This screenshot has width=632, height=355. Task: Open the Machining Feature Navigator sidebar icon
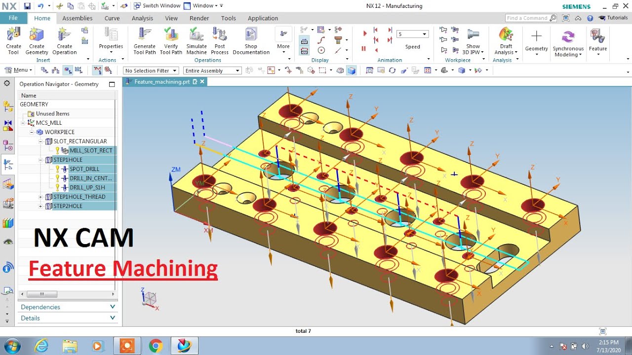(x=8, y=184)
